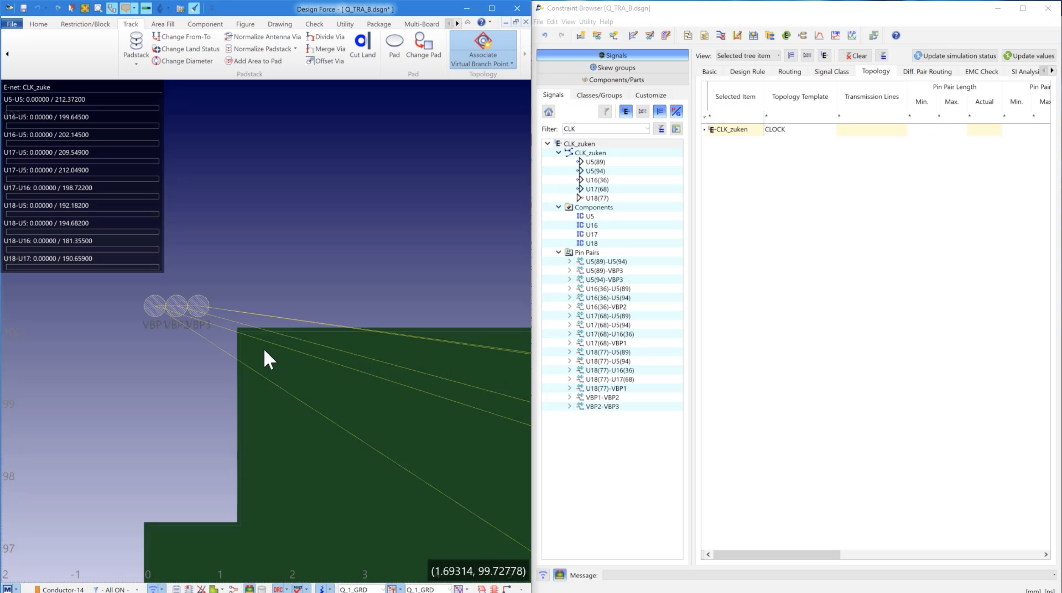The height and width of the screenshot is (593, 1062).
Task: Click Associate Virtual Branch Point icon
Action: [x=482, y=41]
